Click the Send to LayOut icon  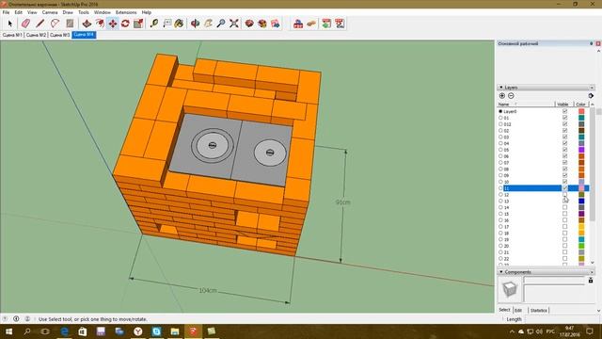pos(276,24)
